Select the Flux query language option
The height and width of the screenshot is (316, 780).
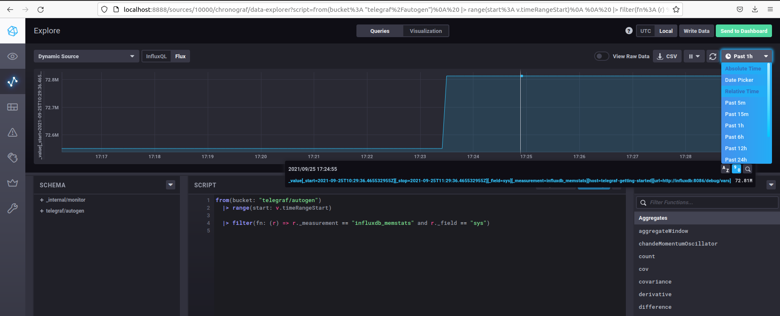click(x=180, y=56)
